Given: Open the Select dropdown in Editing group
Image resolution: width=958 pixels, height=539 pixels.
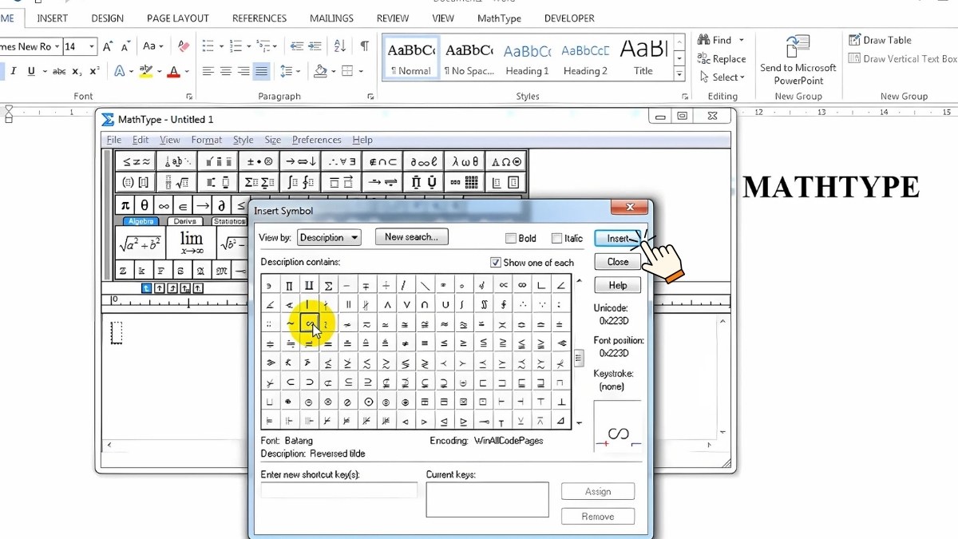Looking at the screenshot, I should (722, 77).
